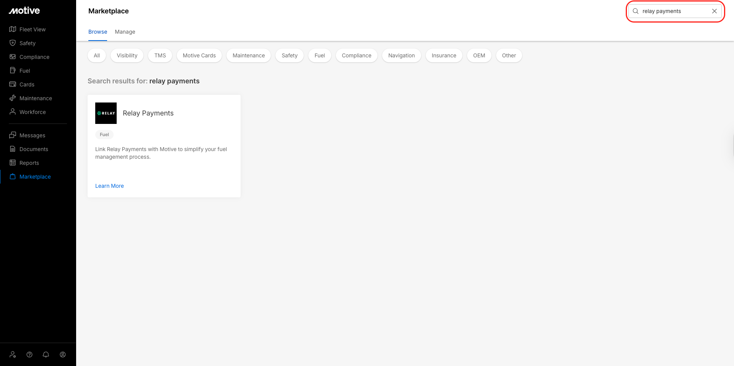The width and height of the screenshot is (734, 366).
Task: Select the Other filter chip
Action: pyautogui.click(x=509, y=55)
